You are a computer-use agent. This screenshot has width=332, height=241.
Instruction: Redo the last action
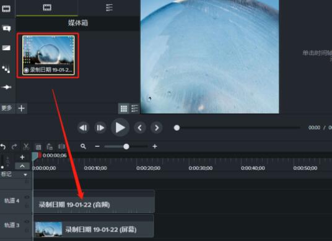tap(14, 147)
